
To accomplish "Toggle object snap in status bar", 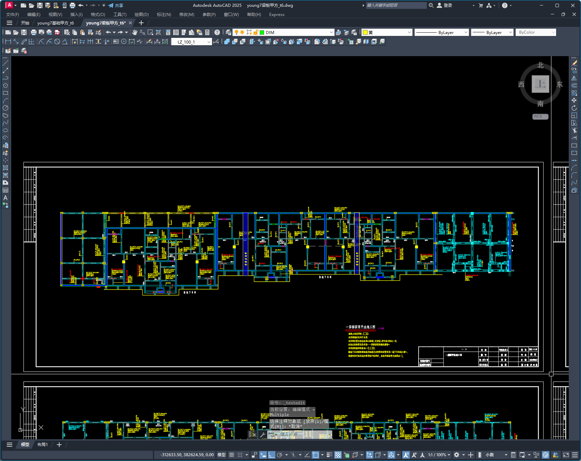I will coord(316,455).
